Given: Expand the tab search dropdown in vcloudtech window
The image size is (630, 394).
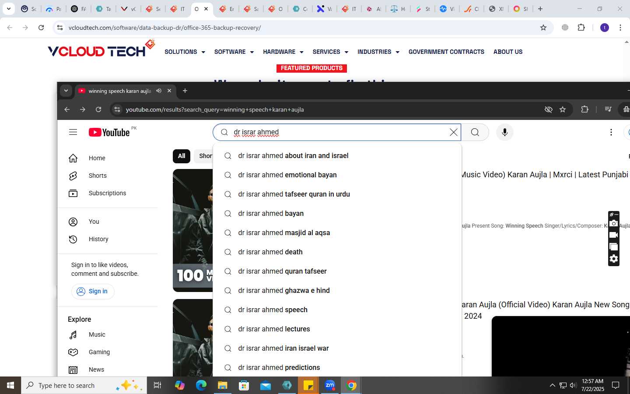Looking at the screenshot, I should [8, 9].
